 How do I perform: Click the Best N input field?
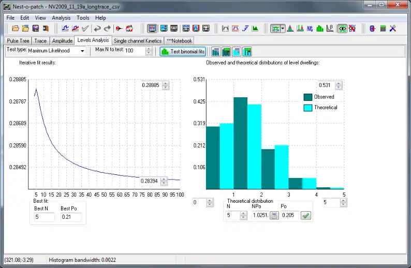pos(45,217)
